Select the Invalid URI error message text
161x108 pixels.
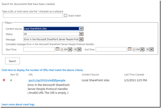pos(48,93)
